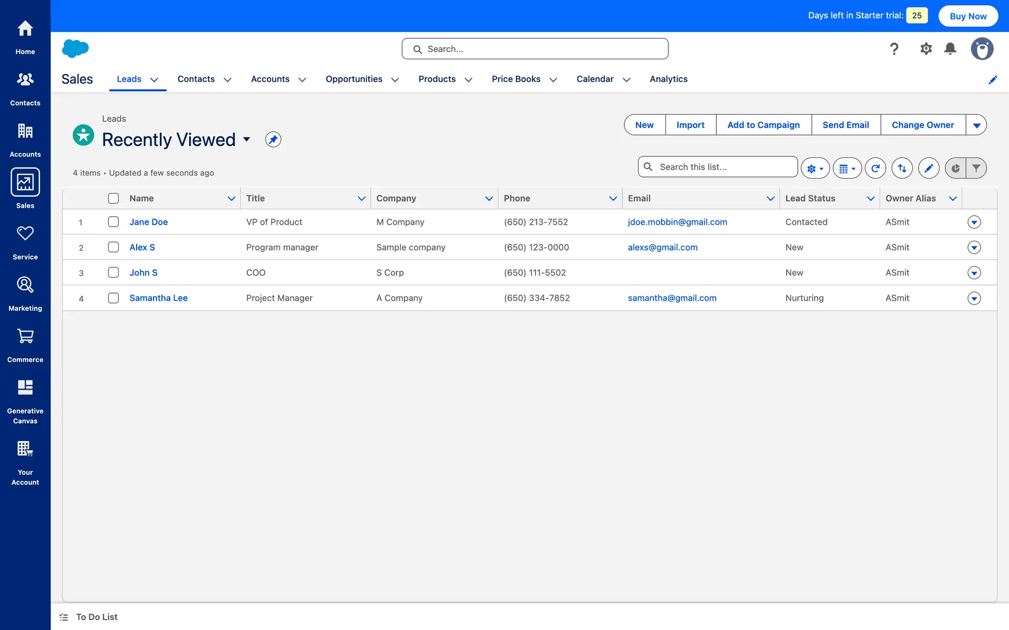Check the box for Jane Doe
Screen dimensions: 1009x630
point(114,222)
